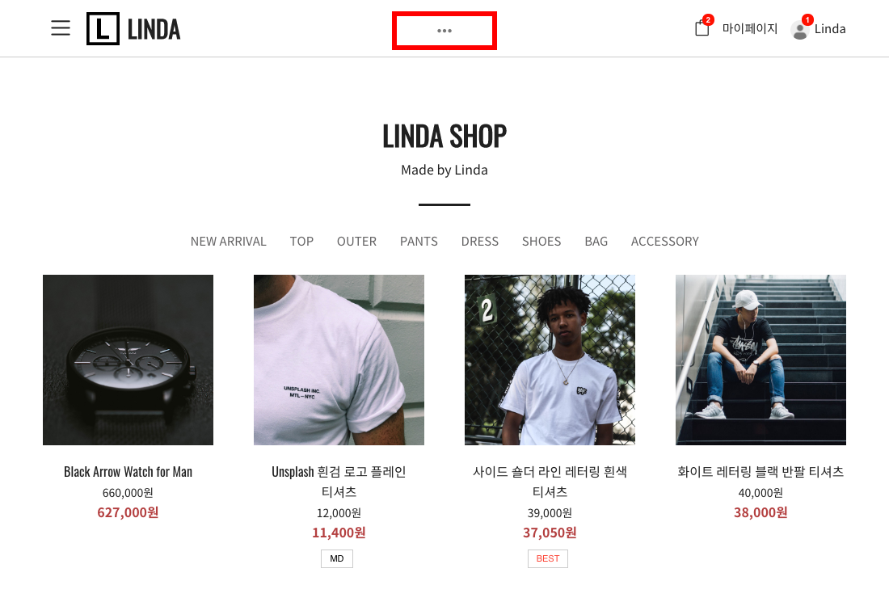The height and width of the screenshot is (598, 889).
Task: View the black lettering tee stairs photo
Action: (760, 360)
